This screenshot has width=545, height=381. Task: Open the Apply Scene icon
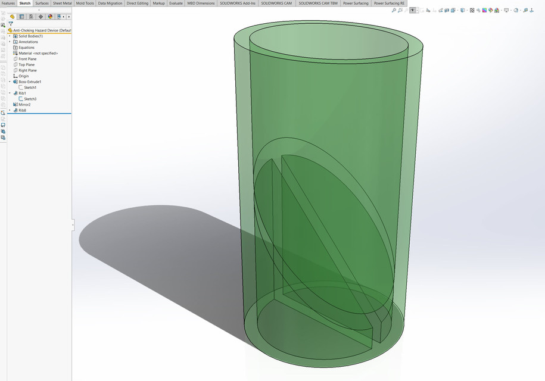coord(490,10)
